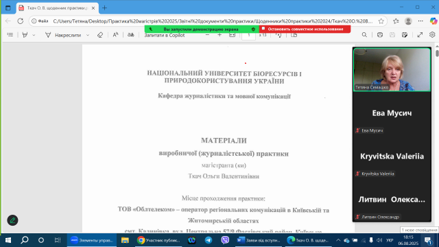Click the green annotate pencil button

[x=12, y=220]
